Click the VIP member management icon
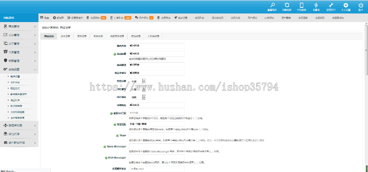Image resolution: width=368 pixels, height=172 pixels. point(6,52)
